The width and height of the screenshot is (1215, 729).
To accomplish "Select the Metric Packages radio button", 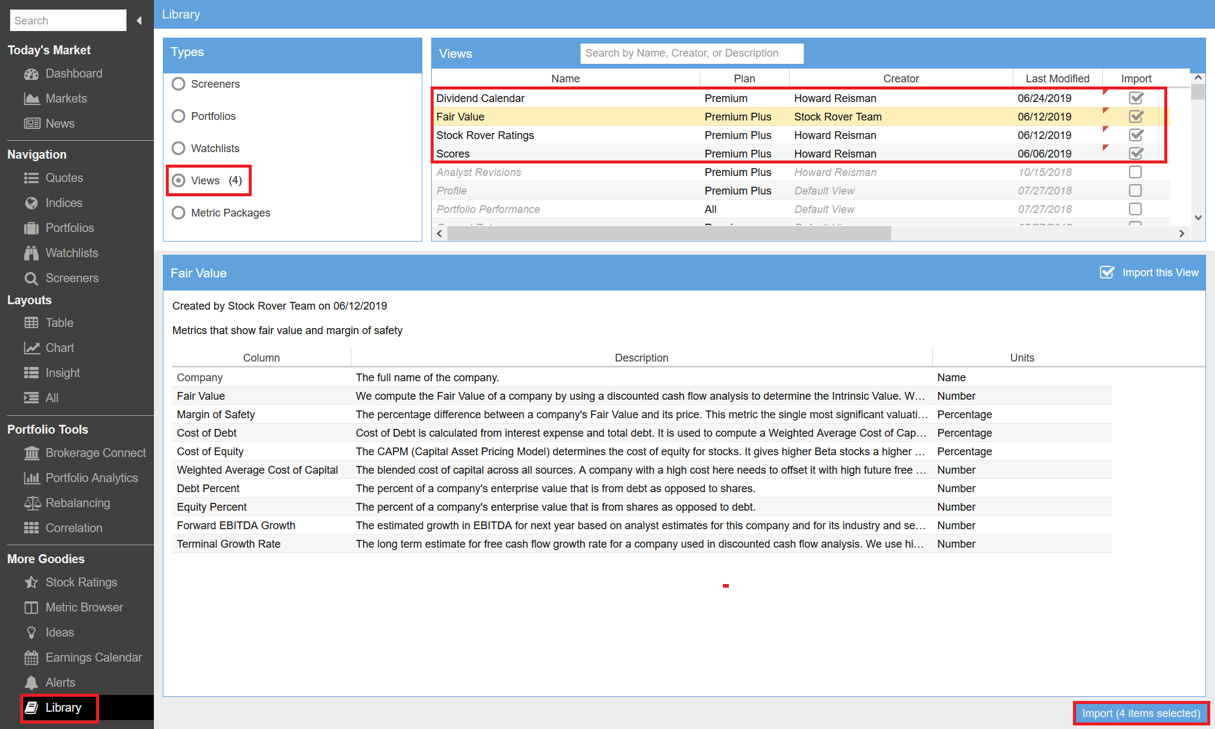I will [x=178, y=213].
